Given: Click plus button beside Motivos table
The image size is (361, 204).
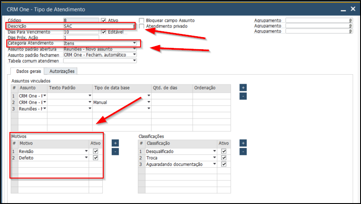Looking at the screenshot, I should click(x=115, y=143).
